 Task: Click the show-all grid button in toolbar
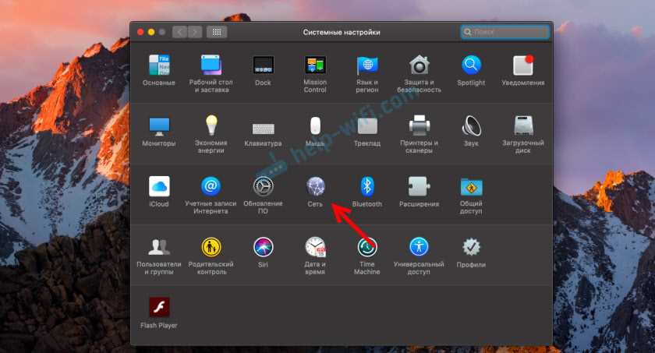[x=217, y=32]
